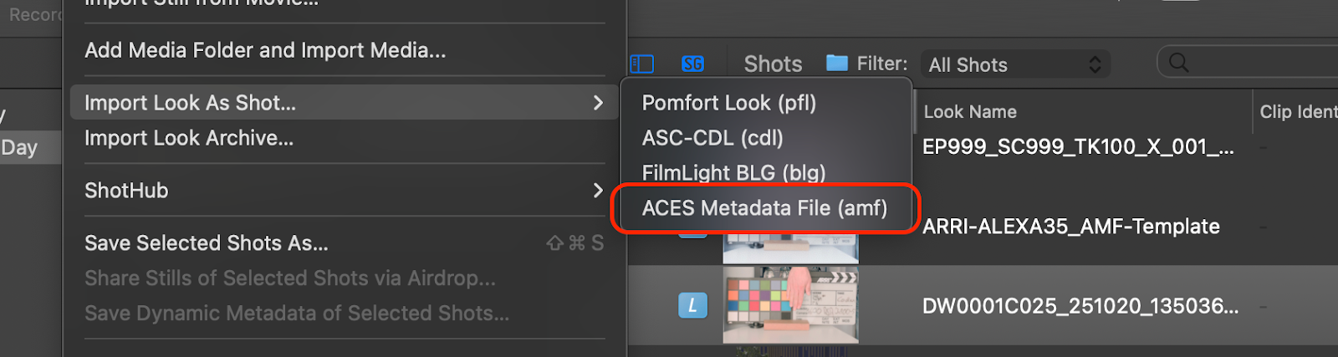The image size is (1338, 357).
Task: Select FilmLight BLG (blg) entry
Action: pyautogui.click(x=733, y=173)
